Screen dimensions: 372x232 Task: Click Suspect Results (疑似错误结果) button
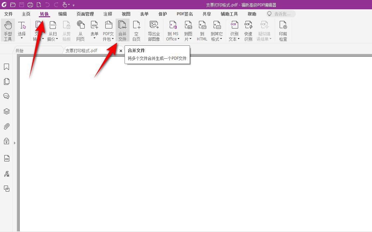264,30
